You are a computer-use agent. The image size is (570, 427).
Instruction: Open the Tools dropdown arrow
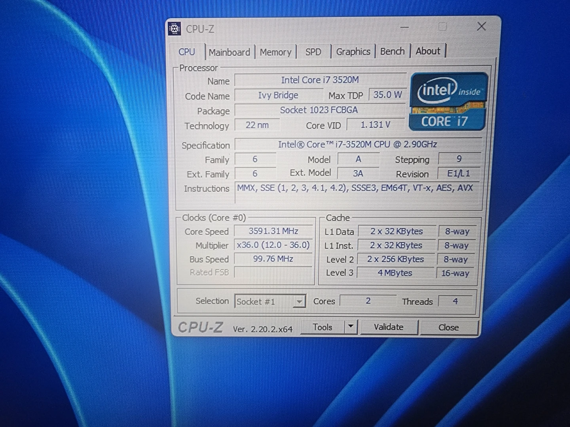tap(351, 327)
